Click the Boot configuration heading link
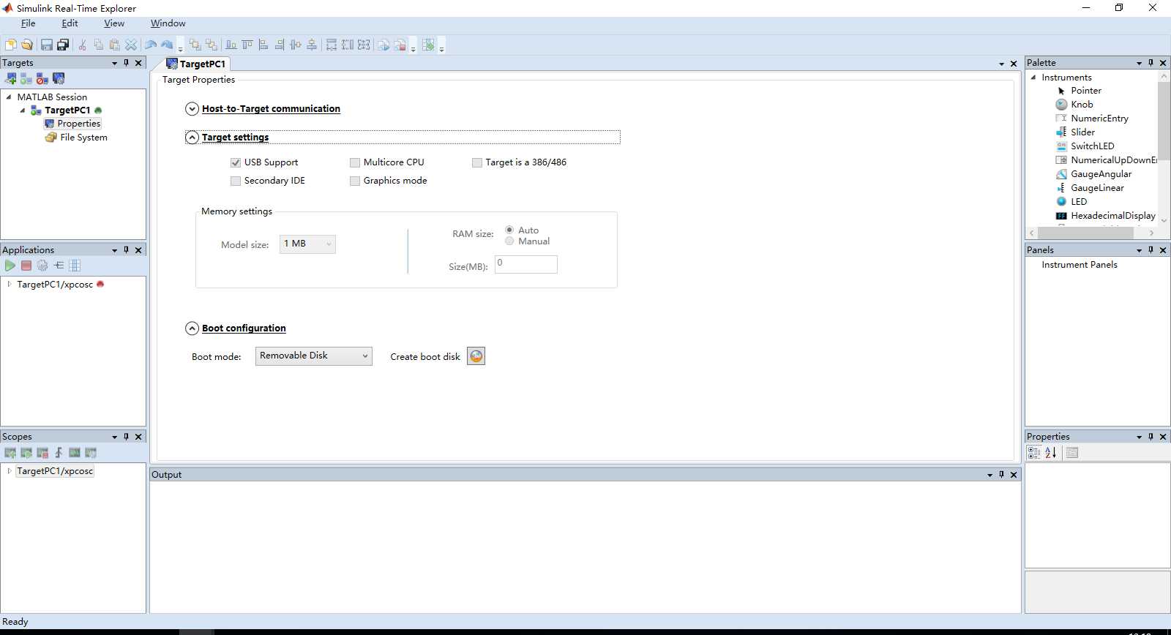Image resolution: width=1171 pixels, height=635 pixels. (244, 328)
